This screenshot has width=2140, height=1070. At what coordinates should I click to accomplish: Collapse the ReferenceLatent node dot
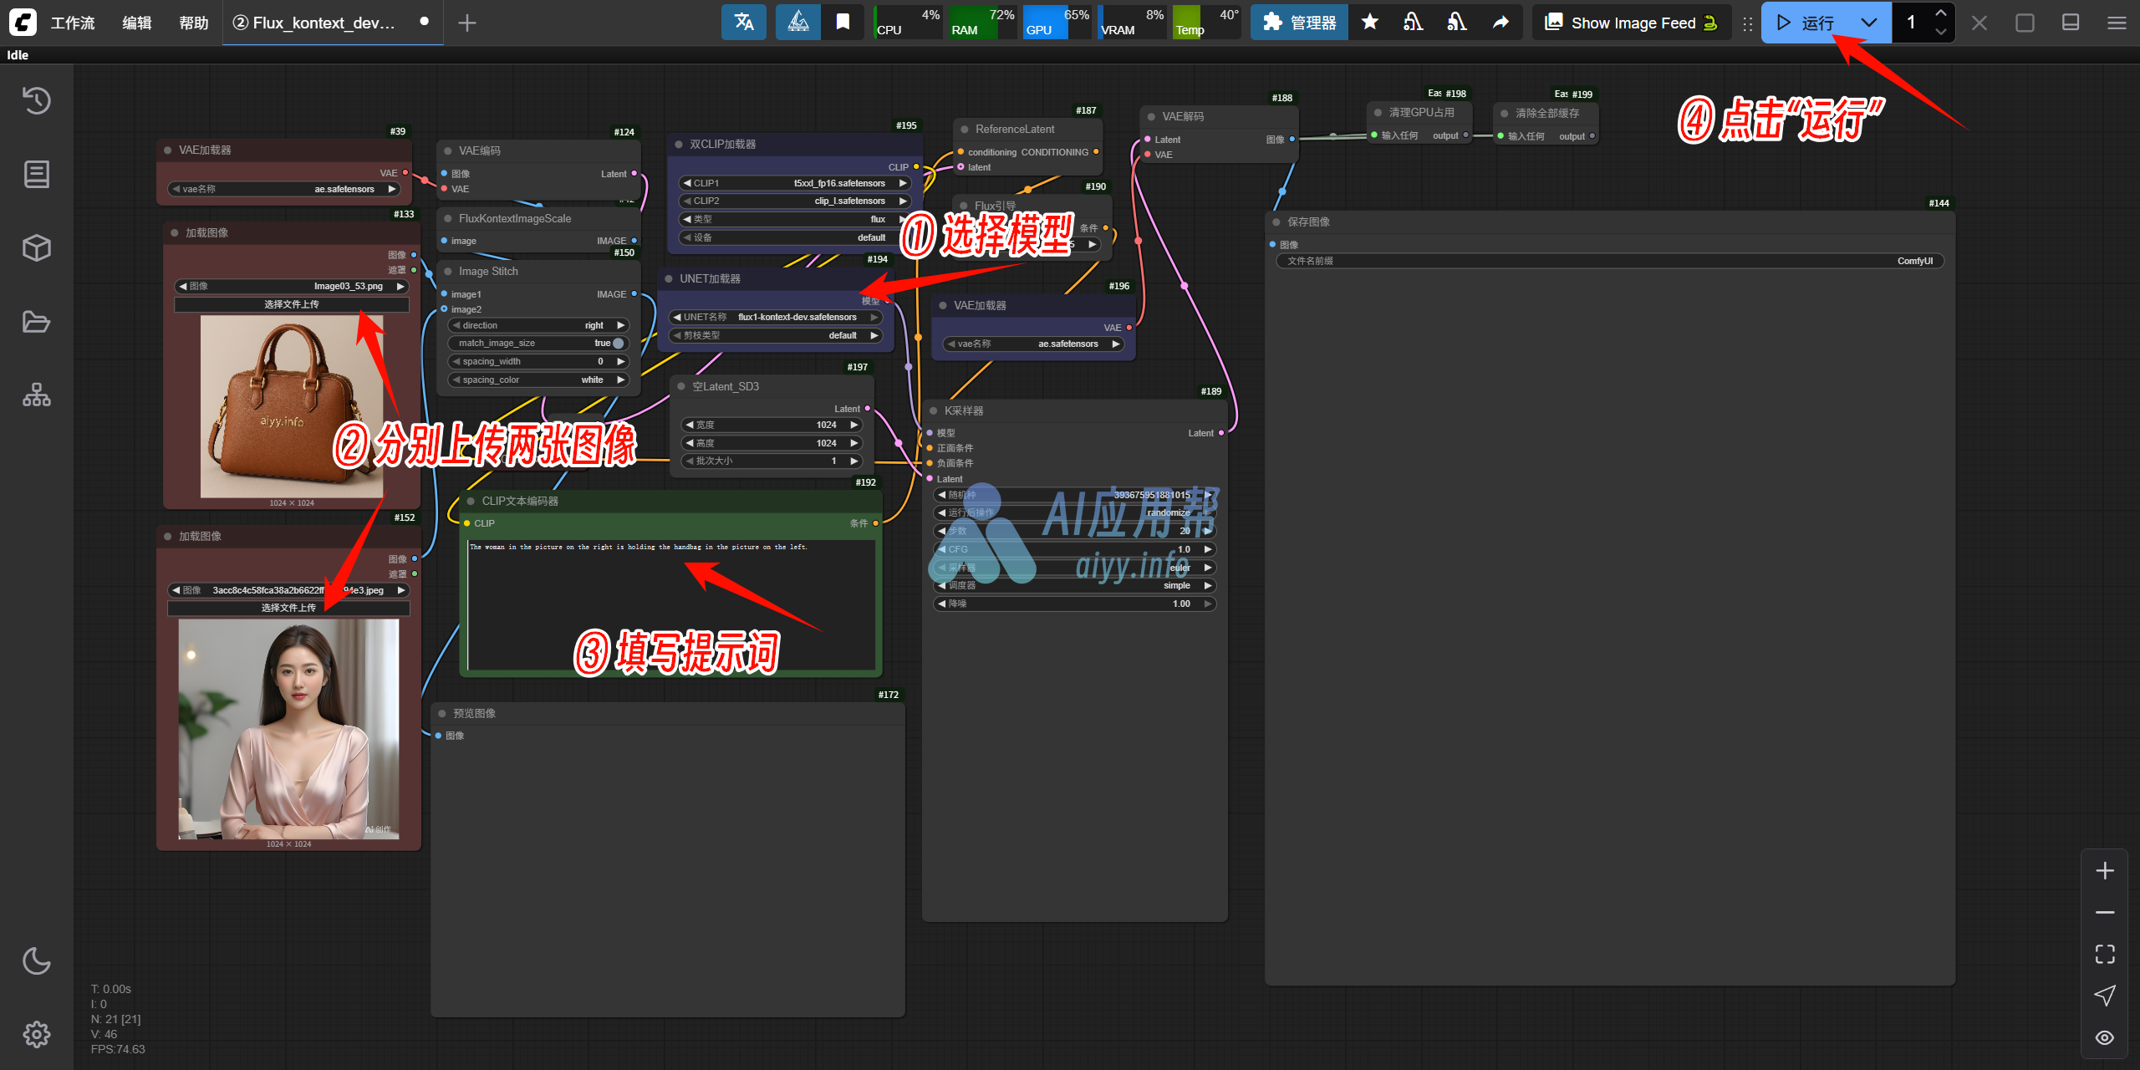[965, 129]
